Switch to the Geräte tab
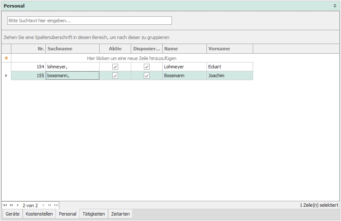The height and width of the screenshot is (221, 341). coord(13,214)
